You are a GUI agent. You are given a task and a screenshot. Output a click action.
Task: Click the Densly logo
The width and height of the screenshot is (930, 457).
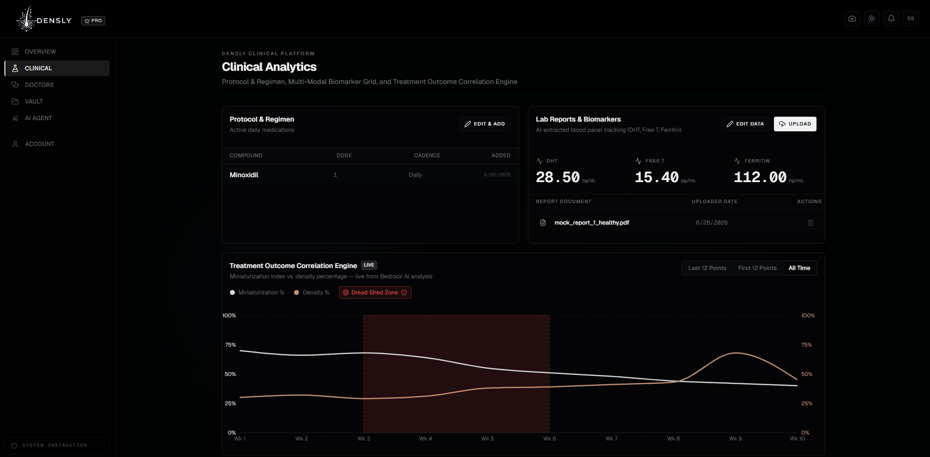pos(44,20)
